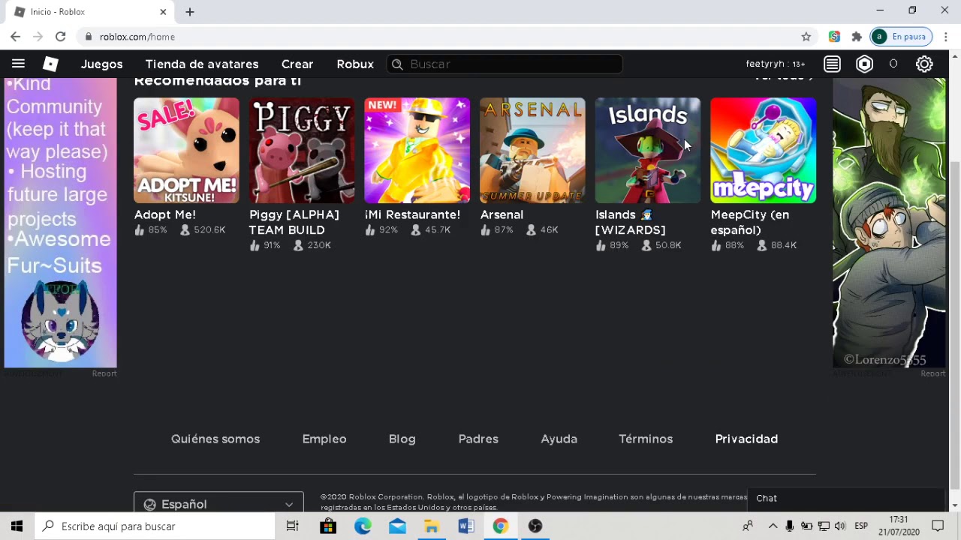Screen dimensions: 961x540
Task: Open the Piggy game thumbnail
Action: coord(302,150)
